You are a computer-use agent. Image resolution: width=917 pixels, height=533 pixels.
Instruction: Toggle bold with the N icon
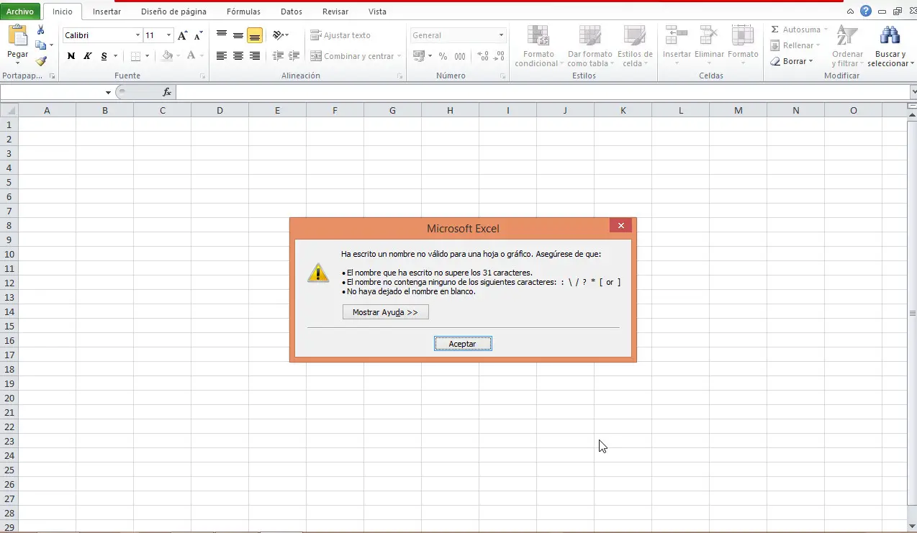click(71, 56)
